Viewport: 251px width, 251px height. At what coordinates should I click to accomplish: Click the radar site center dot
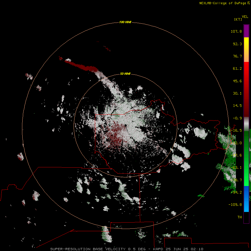click(126, 125)
